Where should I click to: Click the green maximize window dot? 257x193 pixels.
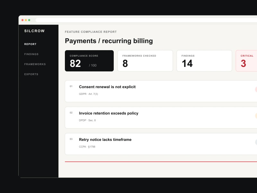click(x=29, y=20)
